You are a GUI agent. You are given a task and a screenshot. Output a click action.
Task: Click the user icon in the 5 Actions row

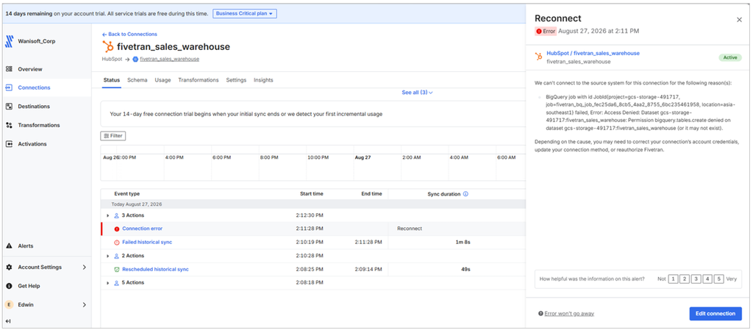tap(116, 282)
